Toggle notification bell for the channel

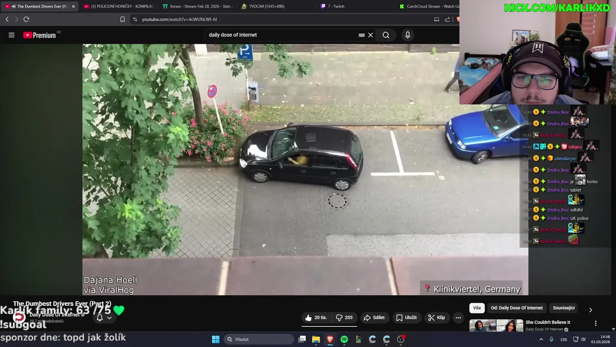click(x=100, y=318)
